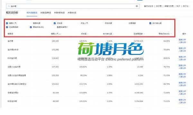Enable the 交易指数 checkbox

126,23
